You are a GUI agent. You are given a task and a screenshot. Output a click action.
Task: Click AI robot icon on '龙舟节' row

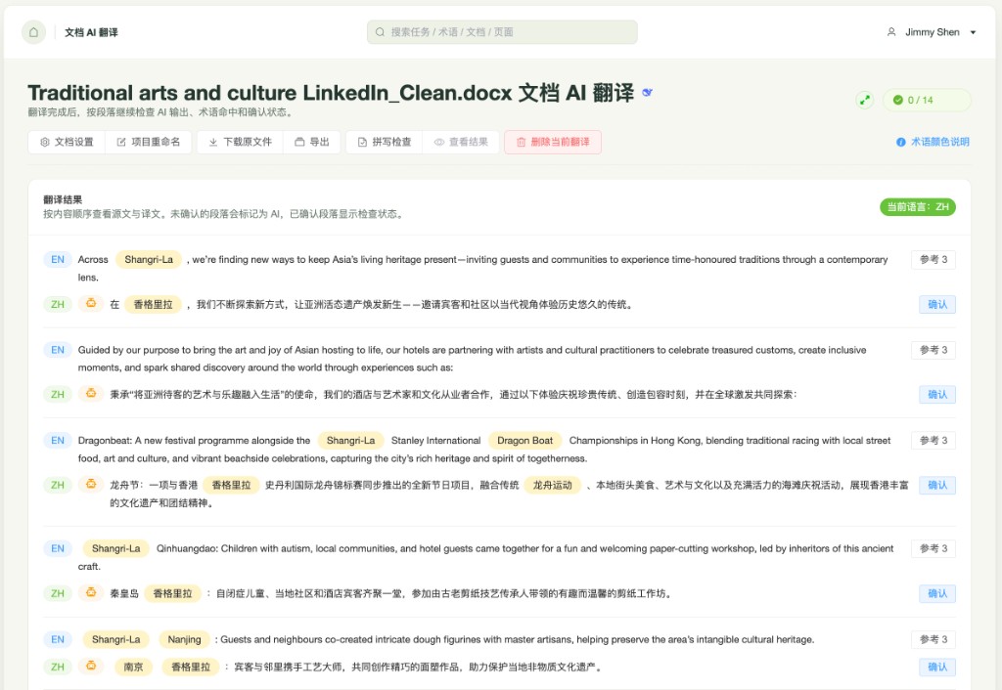(x=91, y=484)
